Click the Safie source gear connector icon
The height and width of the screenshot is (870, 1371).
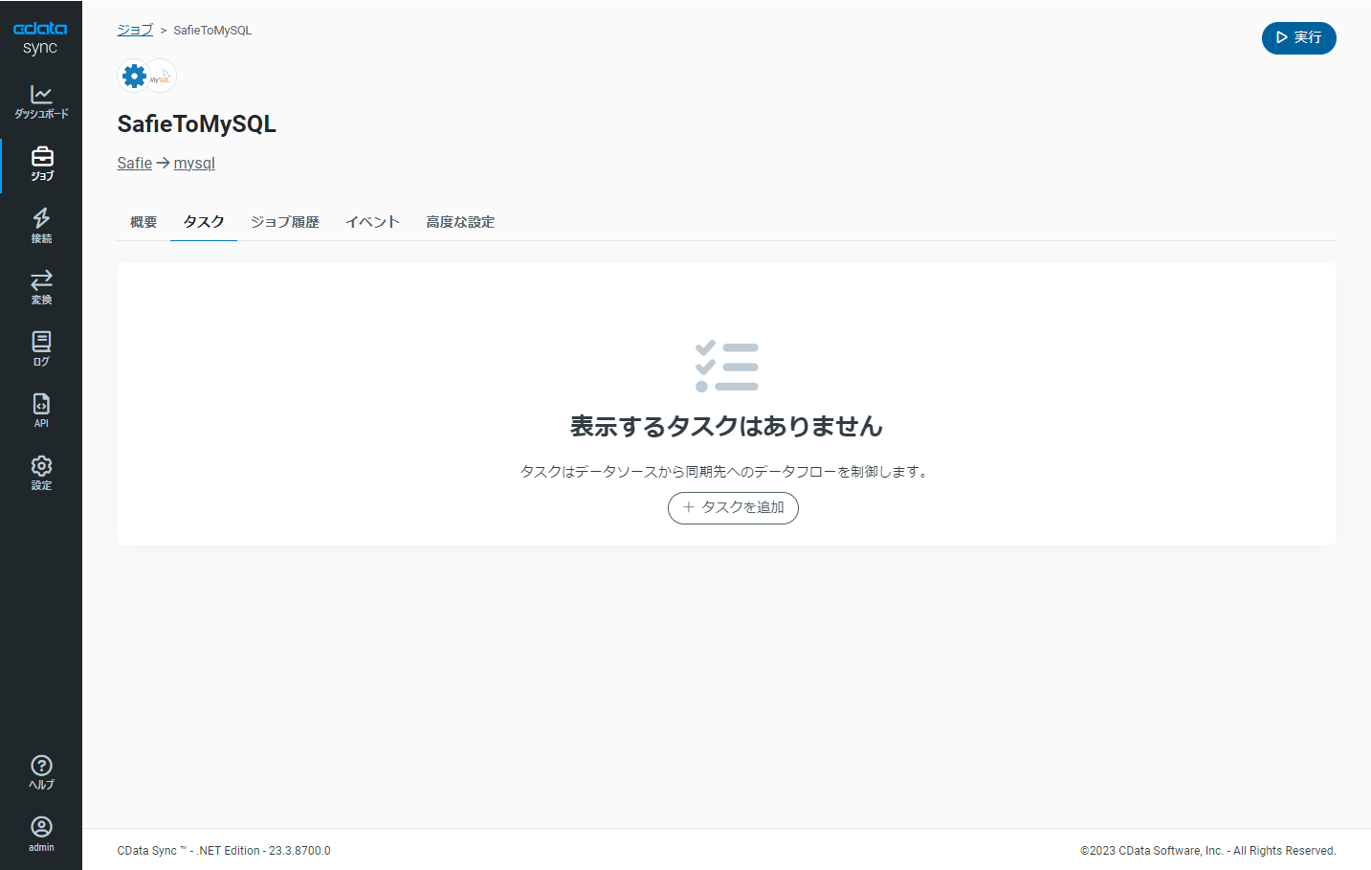coord(134,76)
